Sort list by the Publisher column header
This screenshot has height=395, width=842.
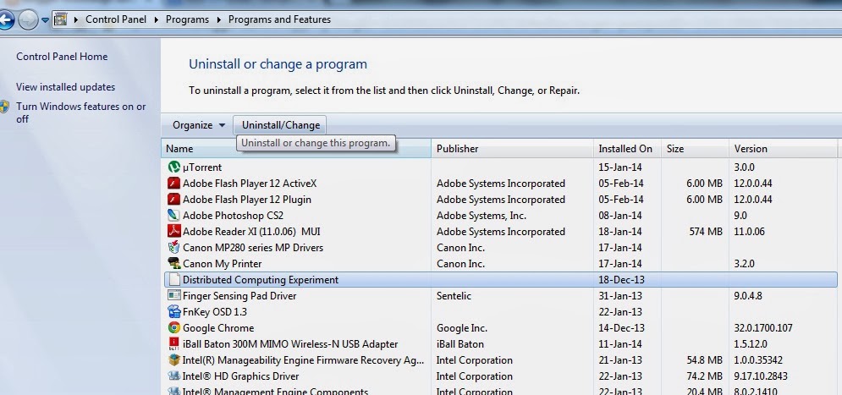[x=512, y=149]
